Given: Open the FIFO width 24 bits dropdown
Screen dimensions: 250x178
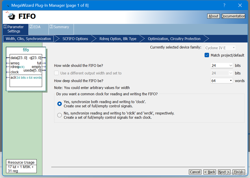Looking at the screenshot, I should pos(222,65).
